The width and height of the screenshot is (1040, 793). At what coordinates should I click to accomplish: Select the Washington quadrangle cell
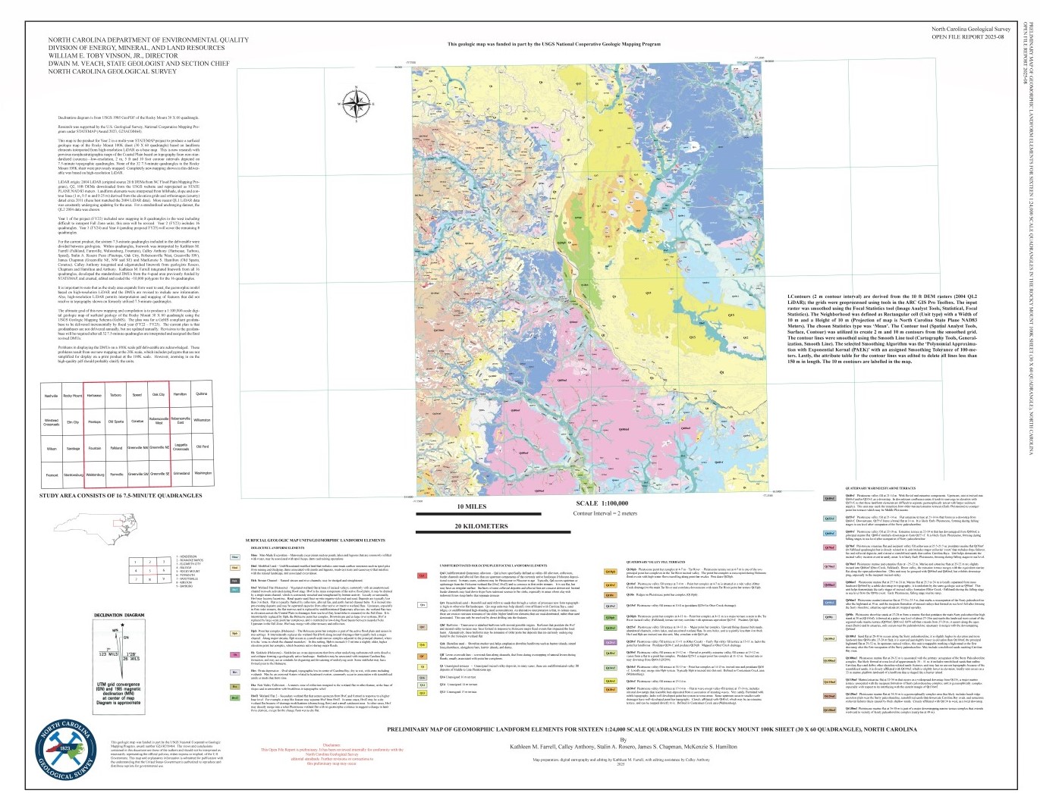coord(203,473)
